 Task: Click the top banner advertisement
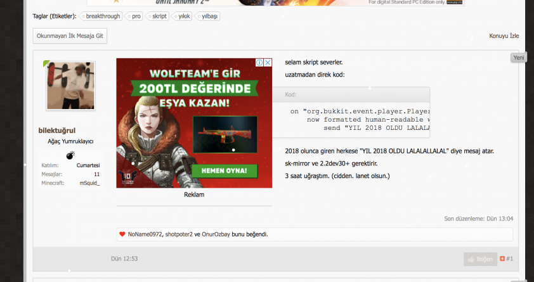click(276, 3)
